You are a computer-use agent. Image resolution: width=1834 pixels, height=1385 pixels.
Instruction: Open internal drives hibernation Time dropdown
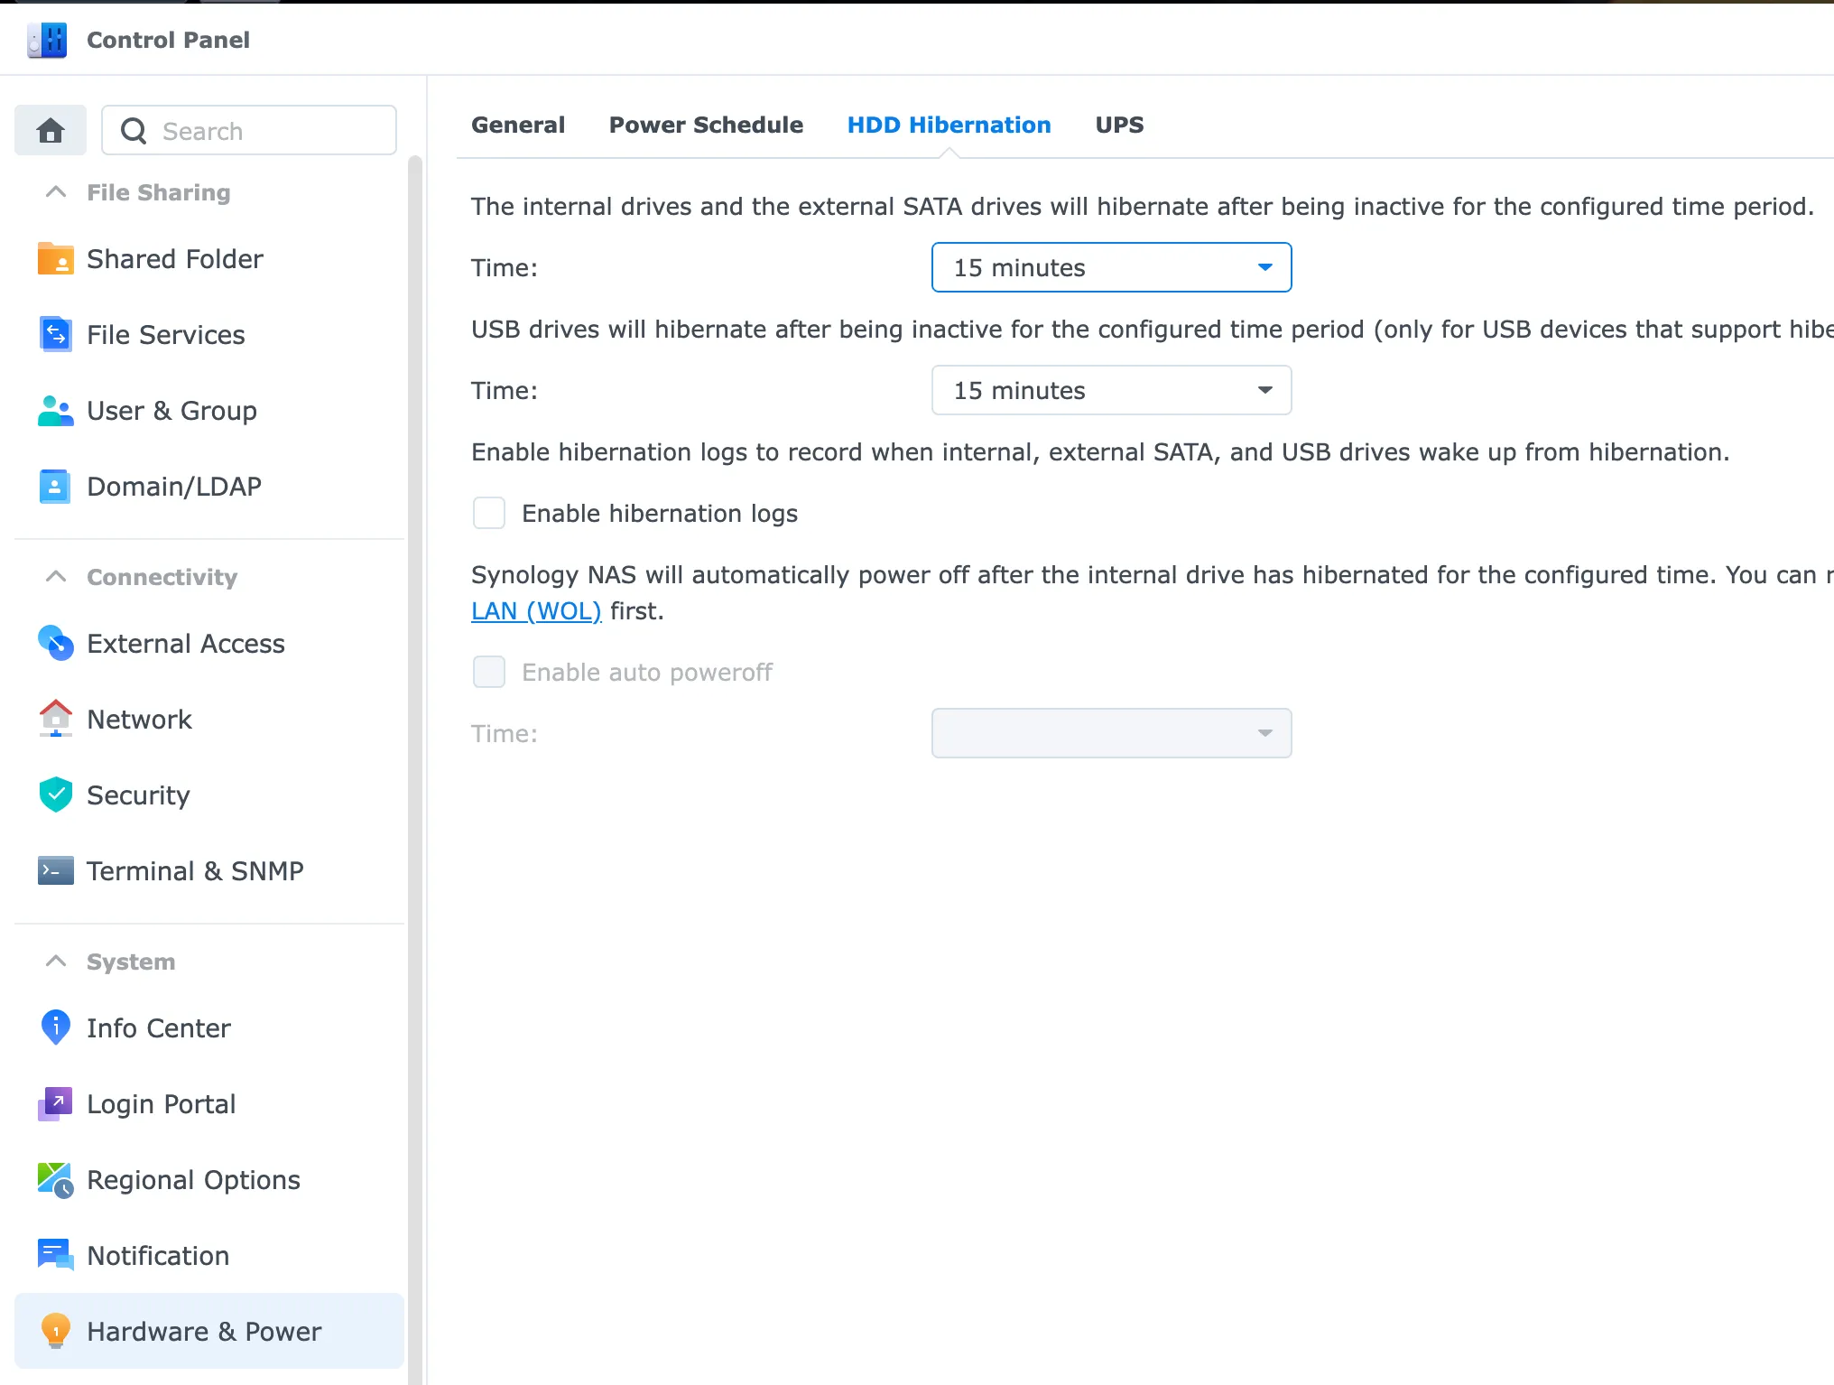(x=1111, y=268)
